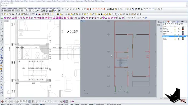
Task: Click the layer filter funnel icon
Action: tap(176, 24)
